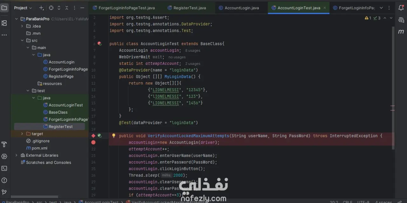Expand External Libraries node

point(17,155)
